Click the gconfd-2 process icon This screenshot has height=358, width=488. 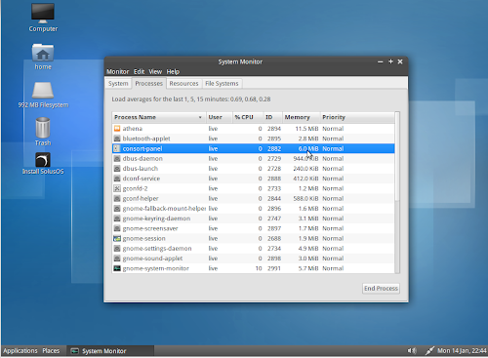(117, 188)
